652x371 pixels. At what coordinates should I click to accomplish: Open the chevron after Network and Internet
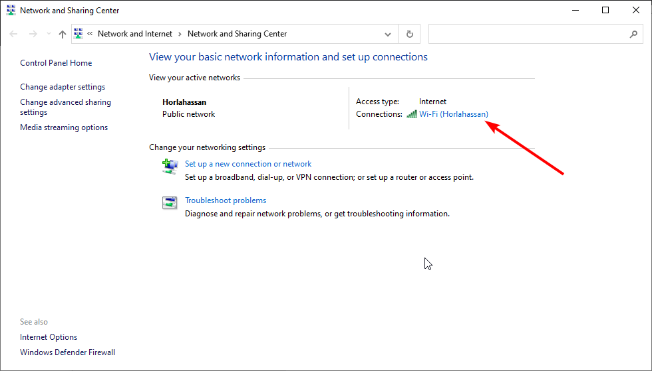pos(180,34)
